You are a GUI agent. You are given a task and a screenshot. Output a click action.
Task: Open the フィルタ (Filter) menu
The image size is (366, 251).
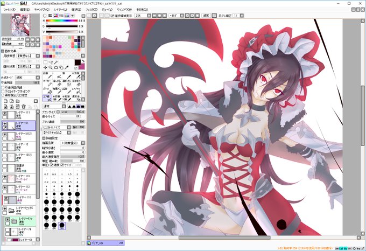coord(91,10)
